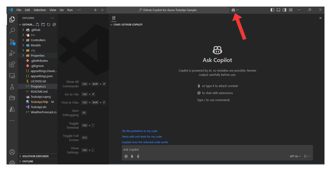
Task: Open the Extensions view
Action: [x=12, y=64]
